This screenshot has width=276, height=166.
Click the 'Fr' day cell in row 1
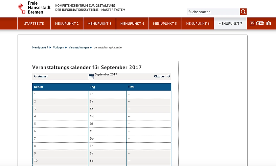pos(107,94)
